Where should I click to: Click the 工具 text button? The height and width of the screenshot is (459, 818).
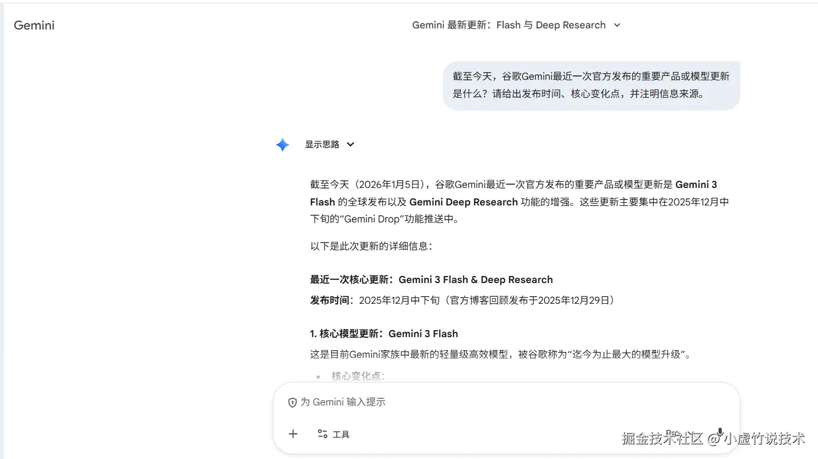[x=341, y=433]
